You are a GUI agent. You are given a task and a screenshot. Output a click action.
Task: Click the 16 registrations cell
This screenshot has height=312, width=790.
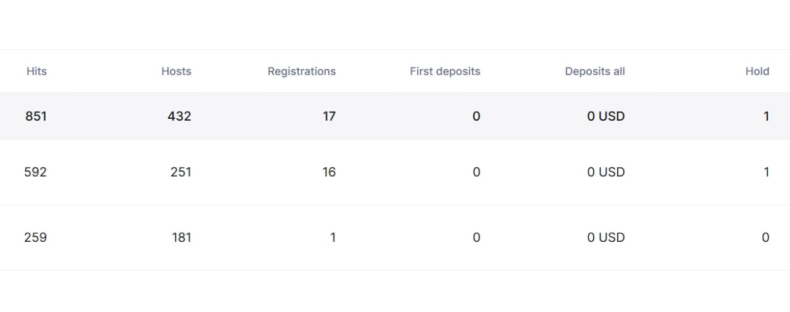[x=329, y=172]
